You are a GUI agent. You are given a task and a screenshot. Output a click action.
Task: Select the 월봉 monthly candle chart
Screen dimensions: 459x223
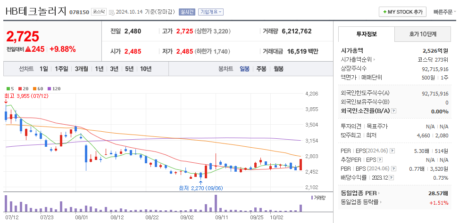pyautogui.click(x=279, y=69)
